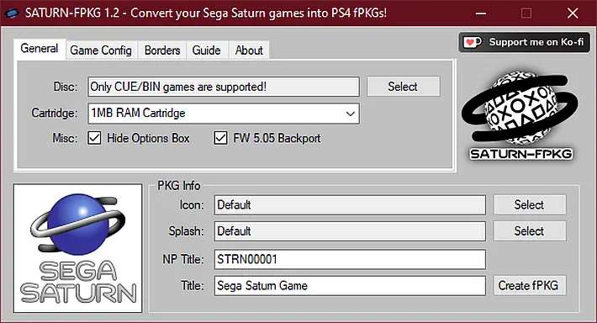This screenshot has height=323, width=597.
Task: Click the Saturn app icon in title bar
Action: pos(11,13)
